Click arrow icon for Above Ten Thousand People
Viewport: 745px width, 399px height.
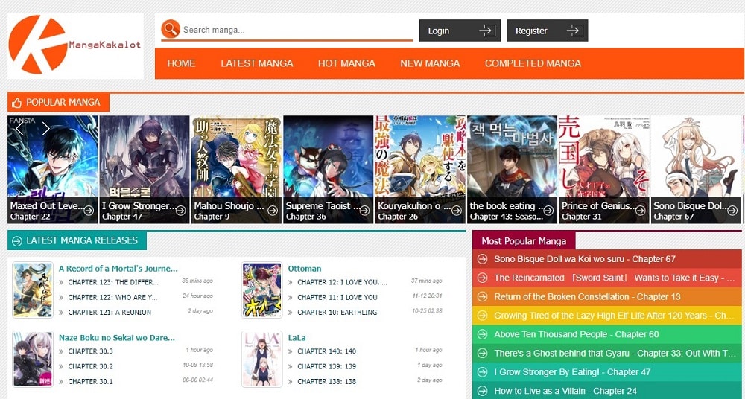(x=482, y=334)
